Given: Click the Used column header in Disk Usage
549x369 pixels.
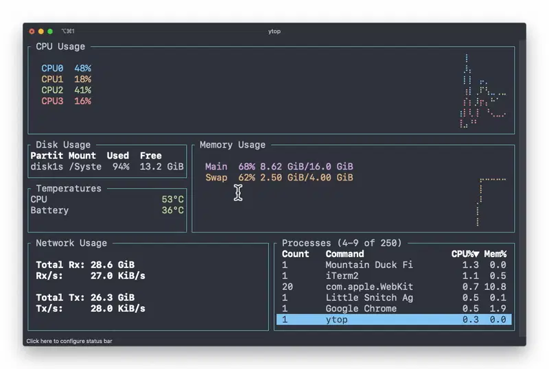Looking at the screenshot, I should click(x=117, y=156).
